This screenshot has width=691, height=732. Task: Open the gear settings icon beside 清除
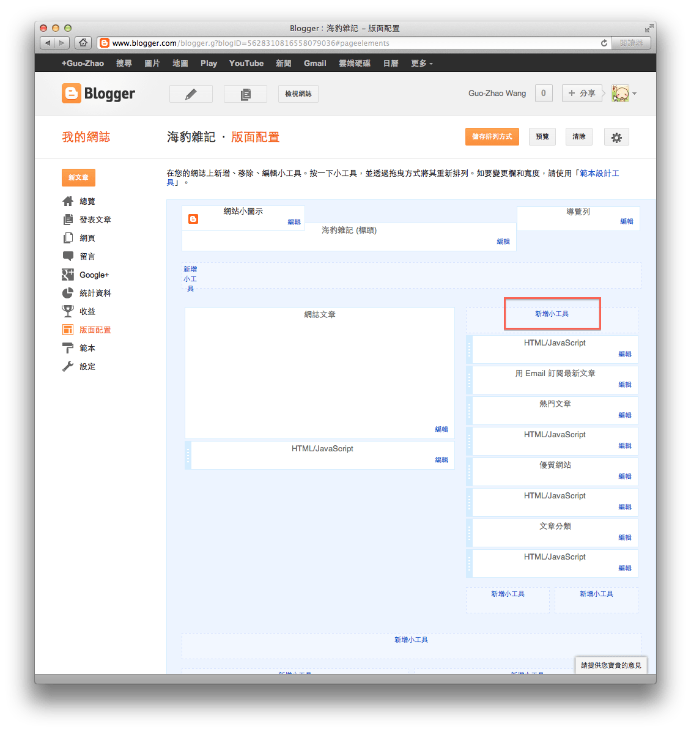(x=616, y=136)
